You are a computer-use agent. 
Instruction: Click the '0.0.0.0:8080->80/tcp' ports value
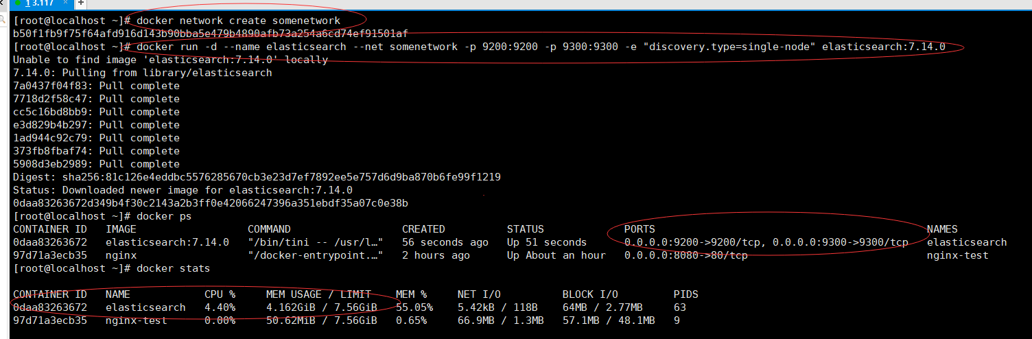pos(686,255)
